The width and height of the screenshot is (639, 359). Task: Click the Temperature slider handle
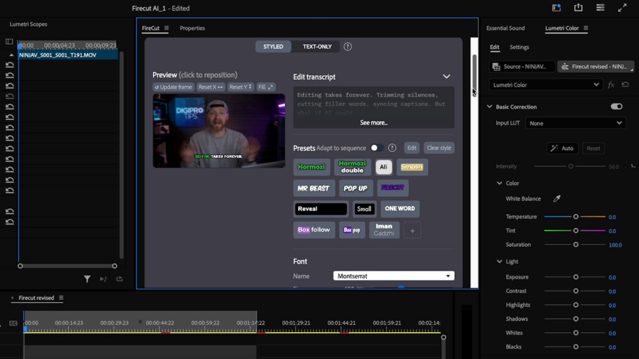pyautogui.click(x=575, y=216)
